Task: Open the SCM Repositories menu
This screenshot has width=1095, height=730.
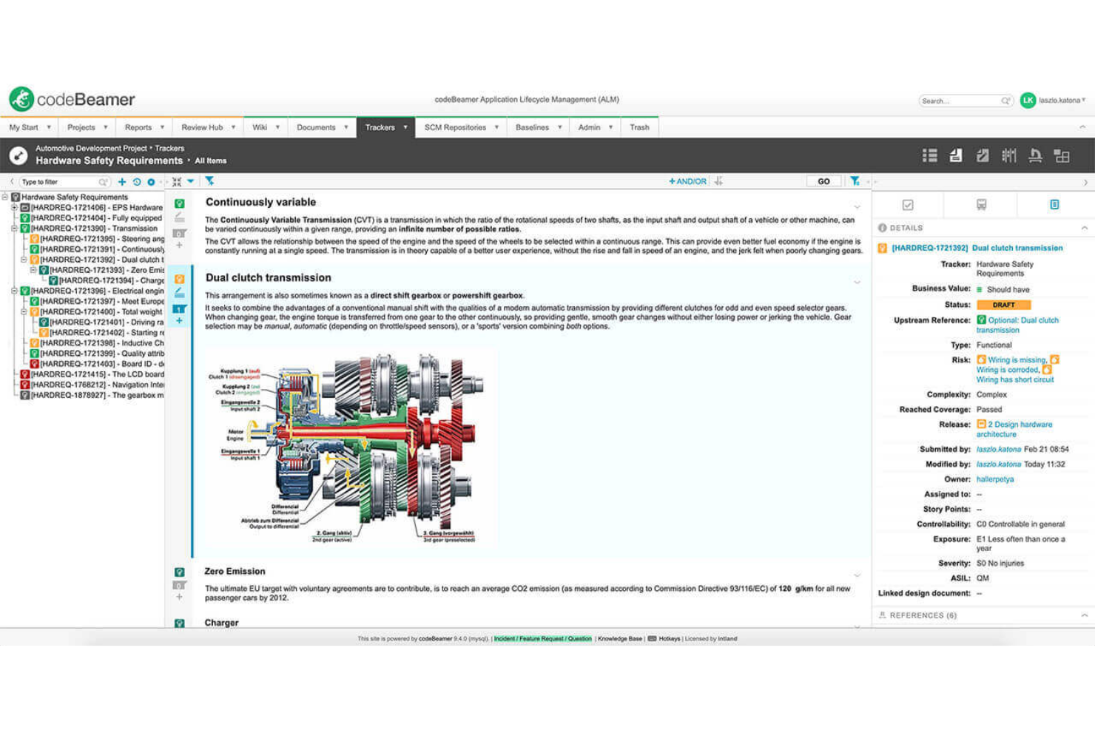Action: (461, 127)
